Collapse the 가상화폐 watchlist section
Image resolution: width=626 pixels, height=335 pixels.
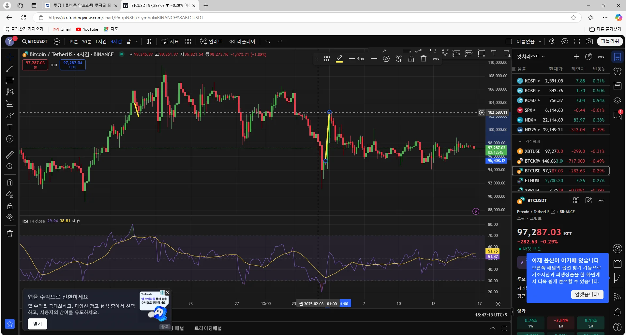520,141
